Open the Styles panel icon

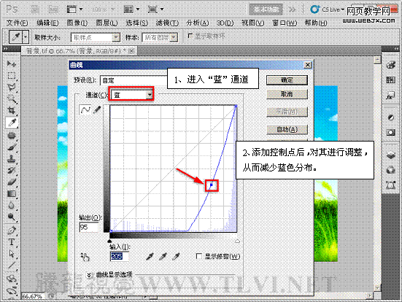pos(391,96)
